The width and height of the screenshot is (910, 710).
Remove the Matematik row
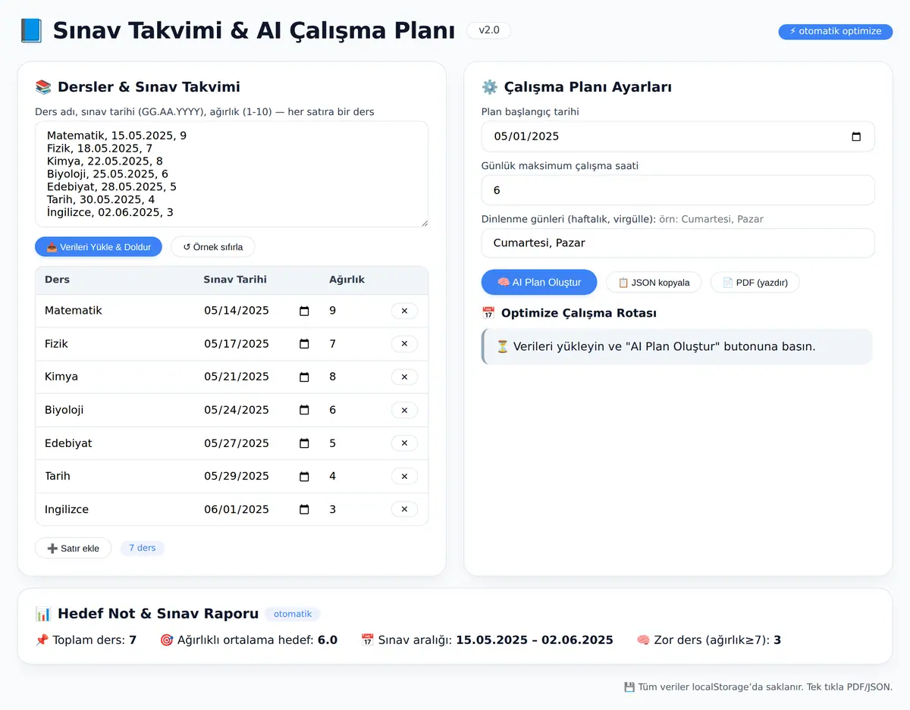404,311
